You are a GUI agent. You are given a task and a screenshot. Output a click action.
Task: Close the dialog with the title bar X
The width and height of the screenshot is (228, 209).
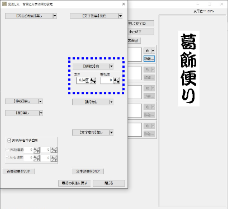pyautogui.click(x=123, y=4)
